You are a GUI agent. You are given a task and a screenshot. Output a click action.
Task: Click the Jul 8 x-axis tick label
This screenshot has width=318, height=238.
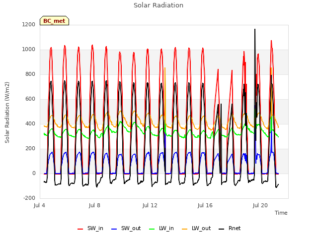94,205
